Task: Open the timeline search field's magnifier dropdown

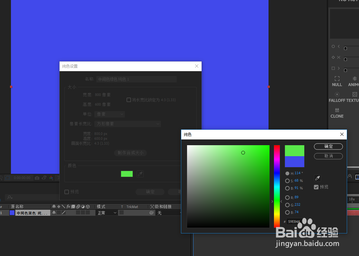Action: click(10, 197)
